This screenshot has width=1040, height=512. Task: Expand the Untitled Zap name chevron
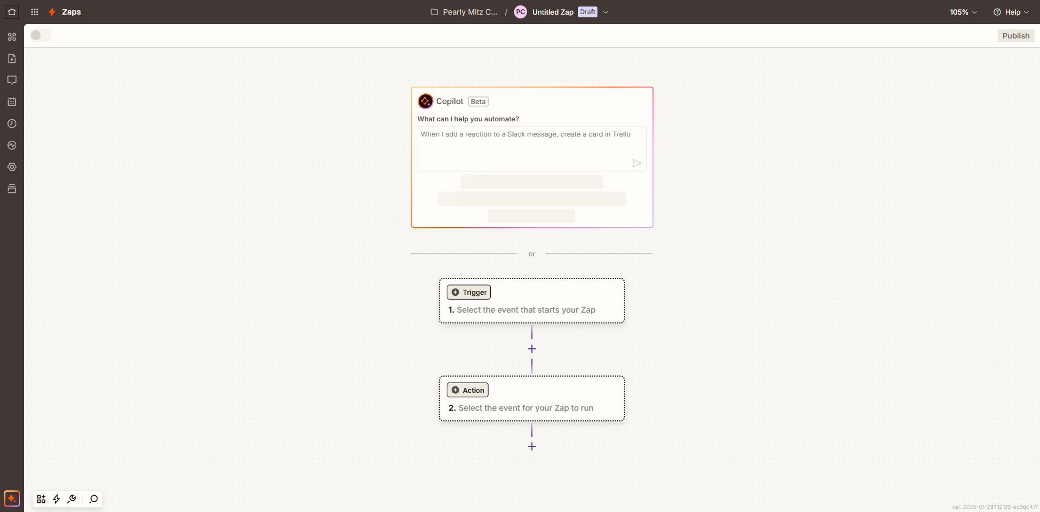click(606, 12)
